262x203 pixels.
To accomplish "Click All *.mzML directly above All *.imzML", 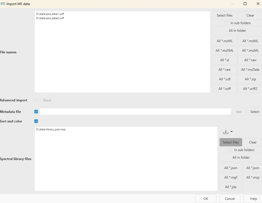I will point(250,41).
